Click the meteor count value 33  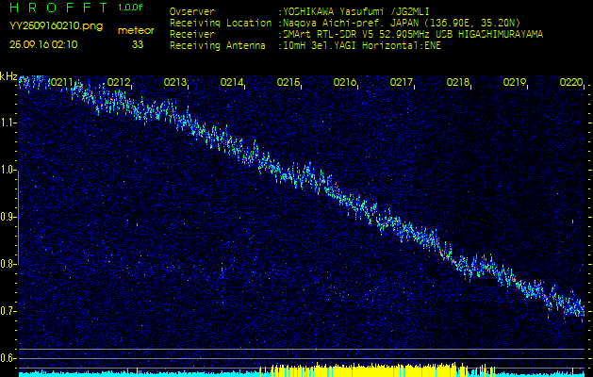pyautogui.click(x=138, y=43)
